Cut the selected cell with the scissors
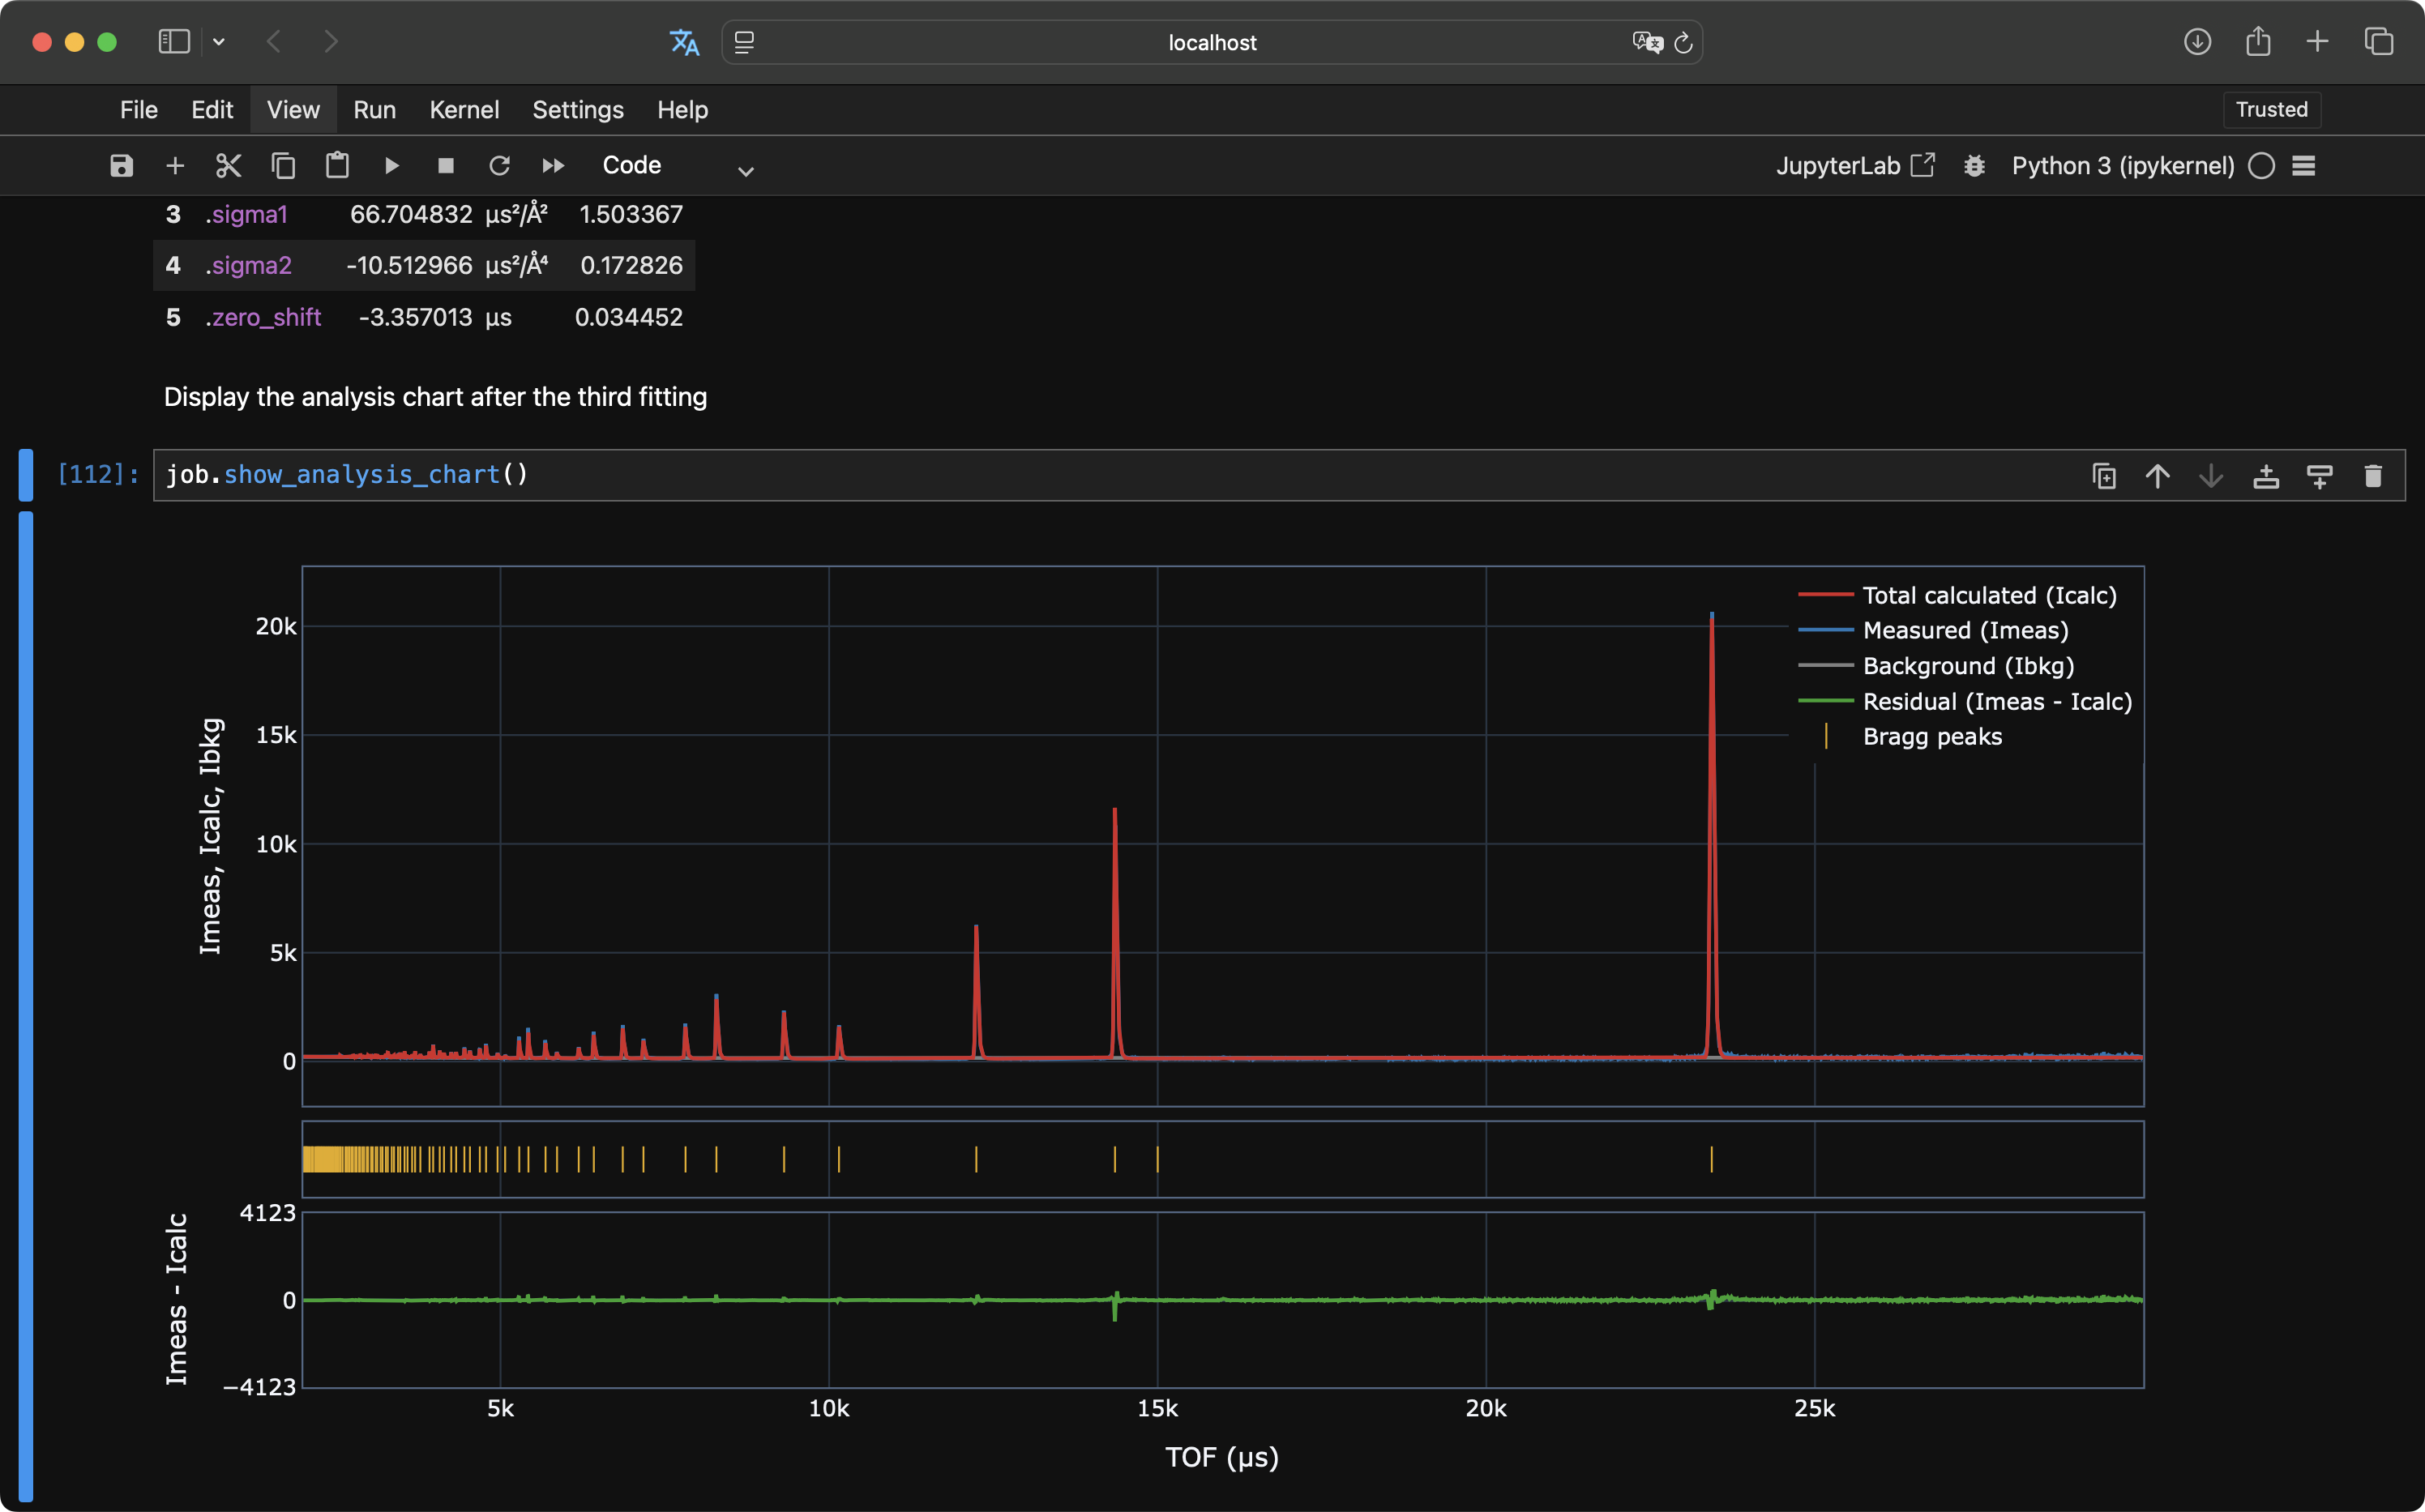Viewport: 2425px width, 1512px height. coord(229,166)
